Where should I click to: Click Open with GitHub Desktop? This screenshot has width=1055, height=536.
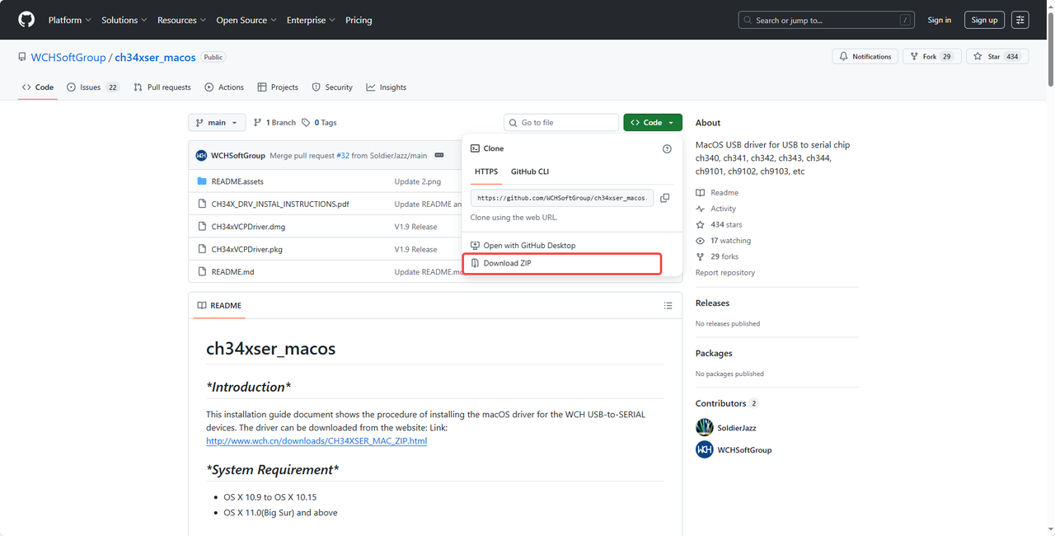pos(529,246)
